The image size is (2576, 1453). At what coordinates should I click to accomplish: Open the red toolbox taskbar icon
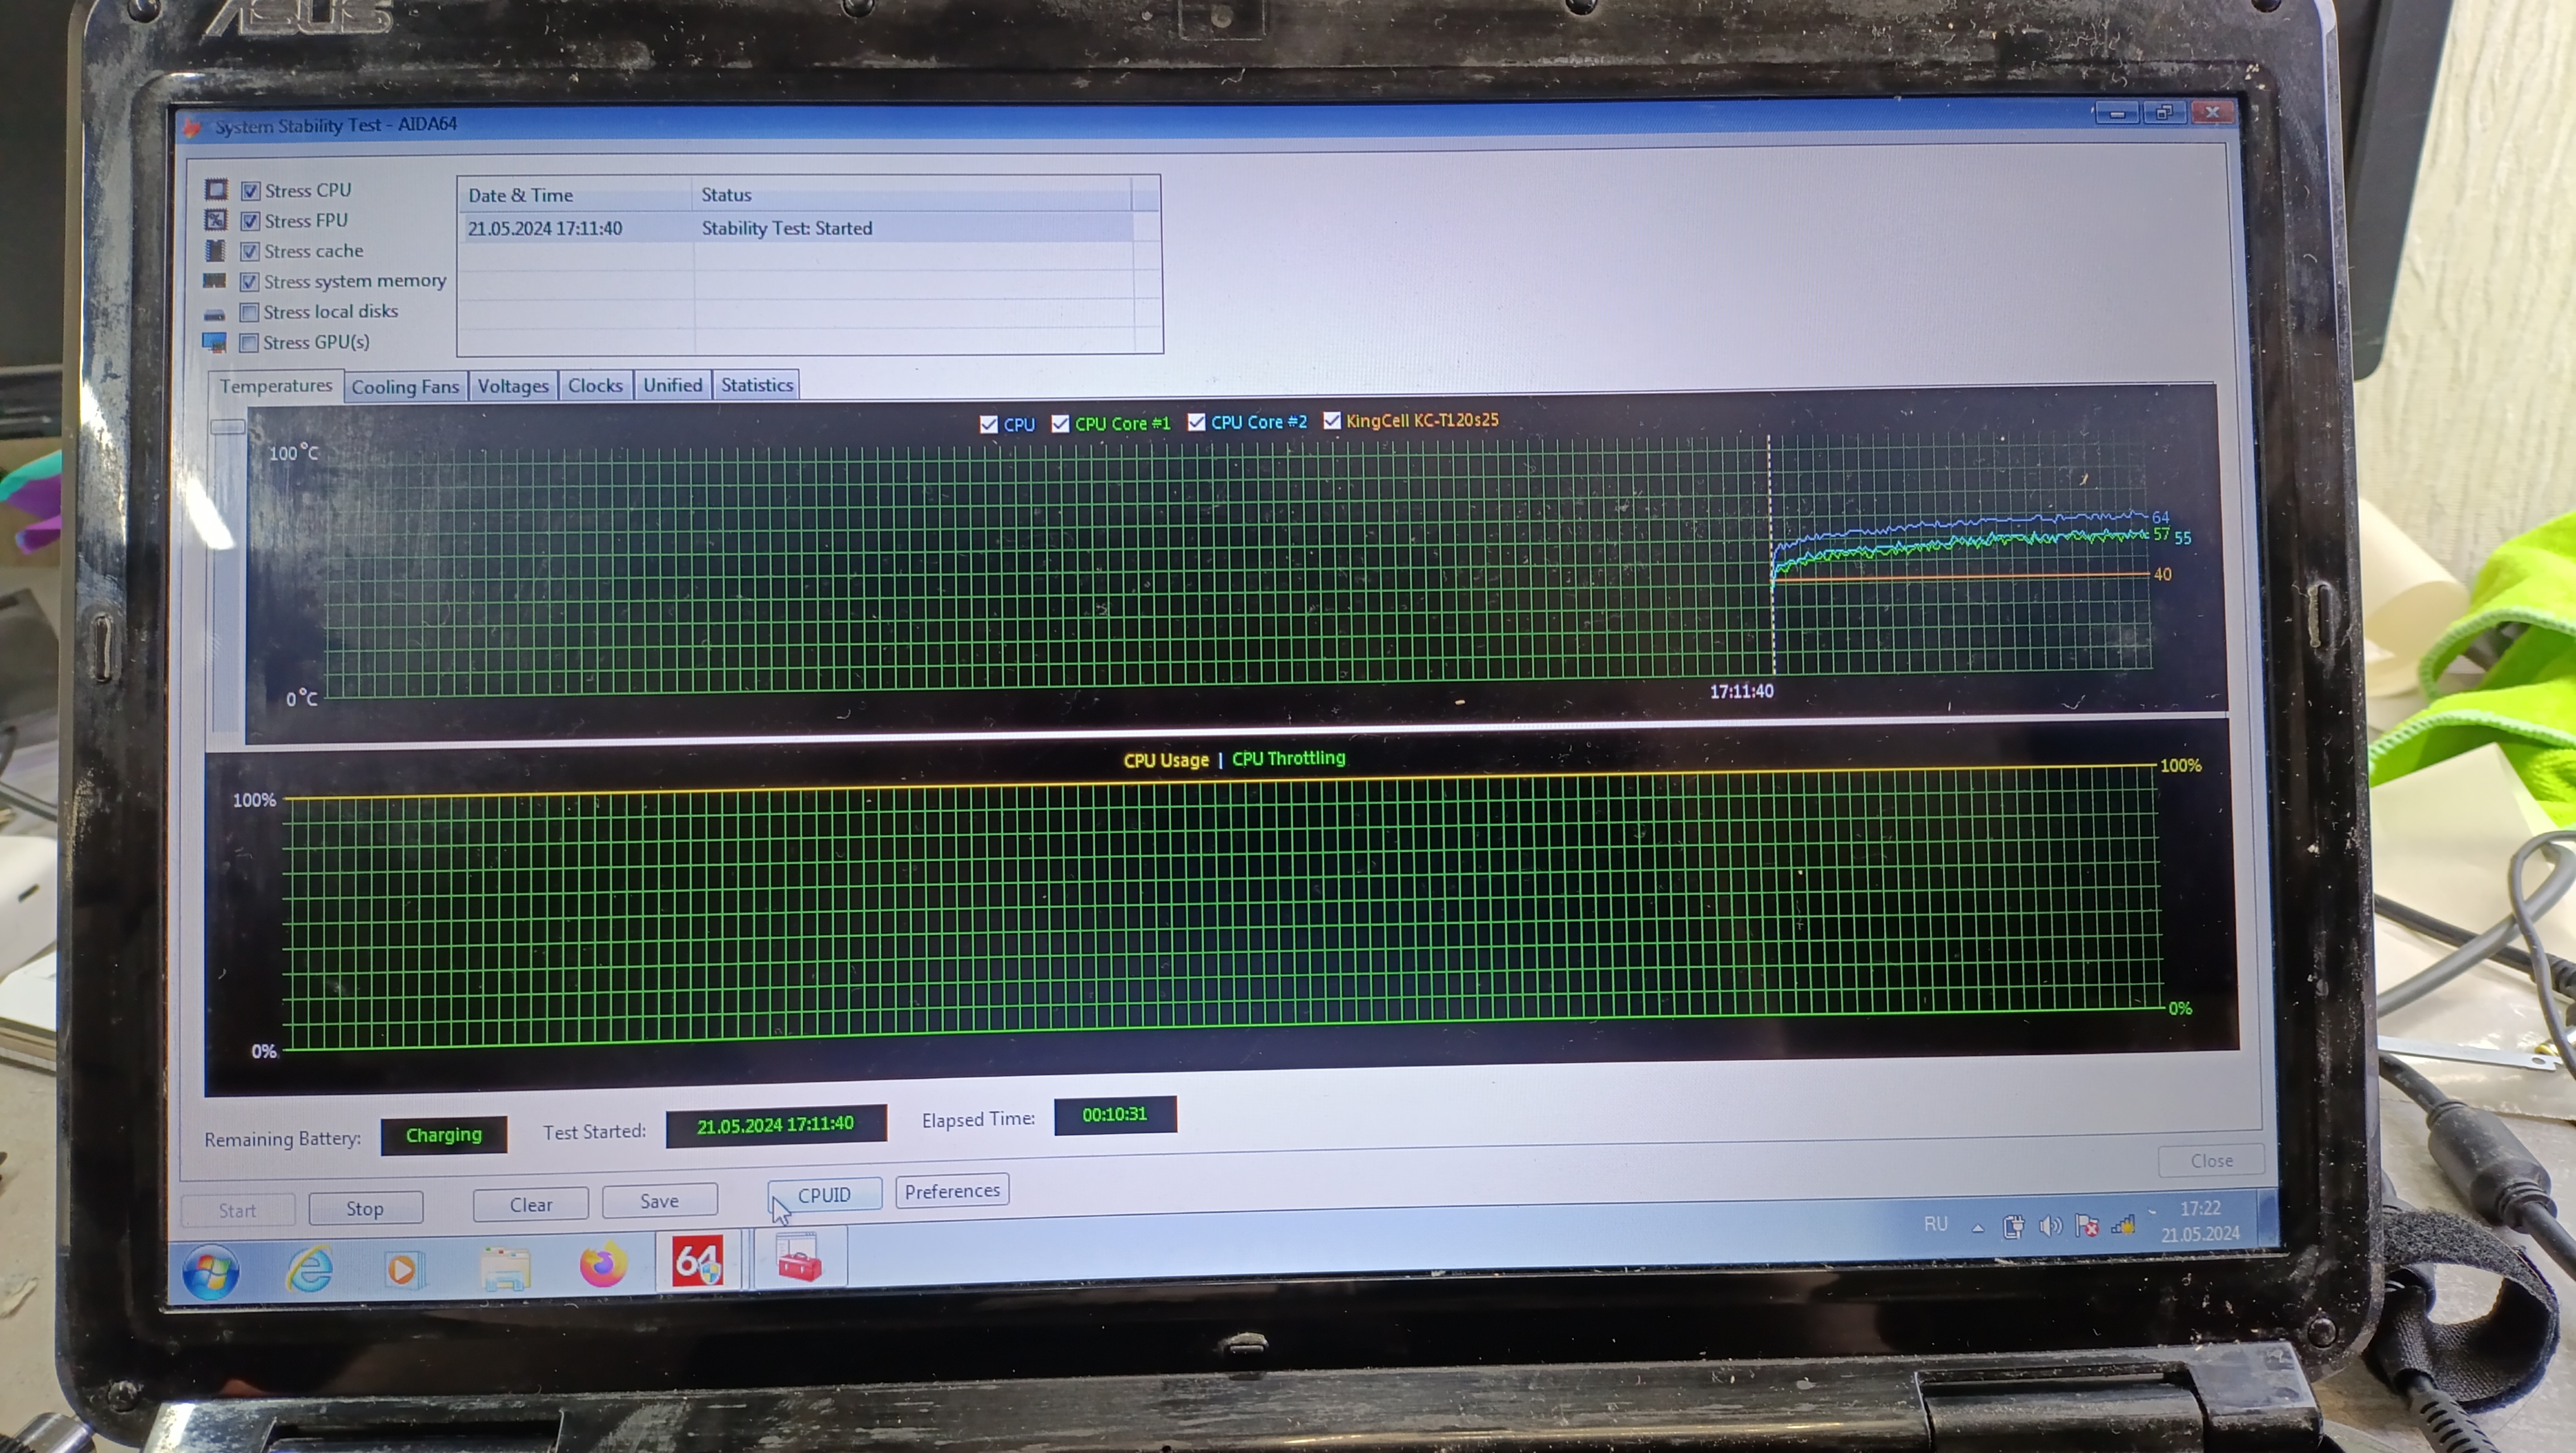pos(800,1258)
